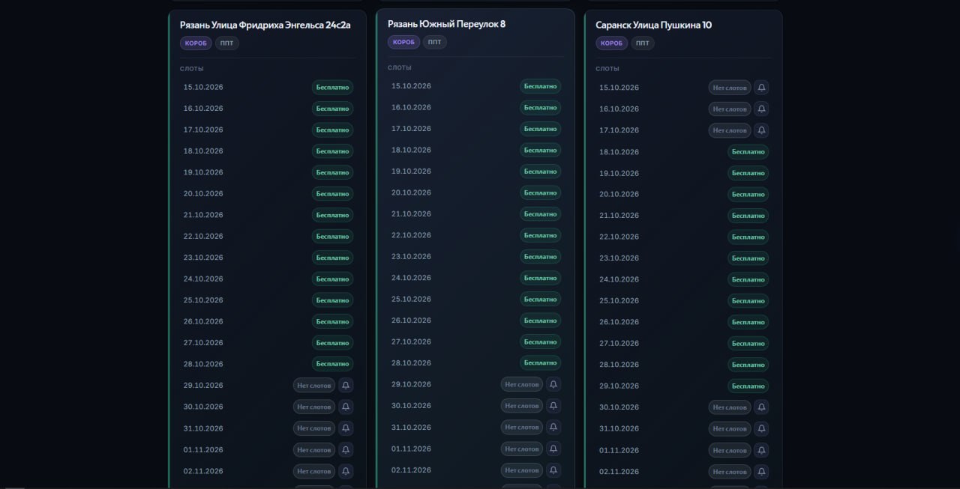This screenshot has width=960, height=489.
Task: Click Нет слотов badge for 30.10.2026 Южный Переулок
Action: pos(522,406)
